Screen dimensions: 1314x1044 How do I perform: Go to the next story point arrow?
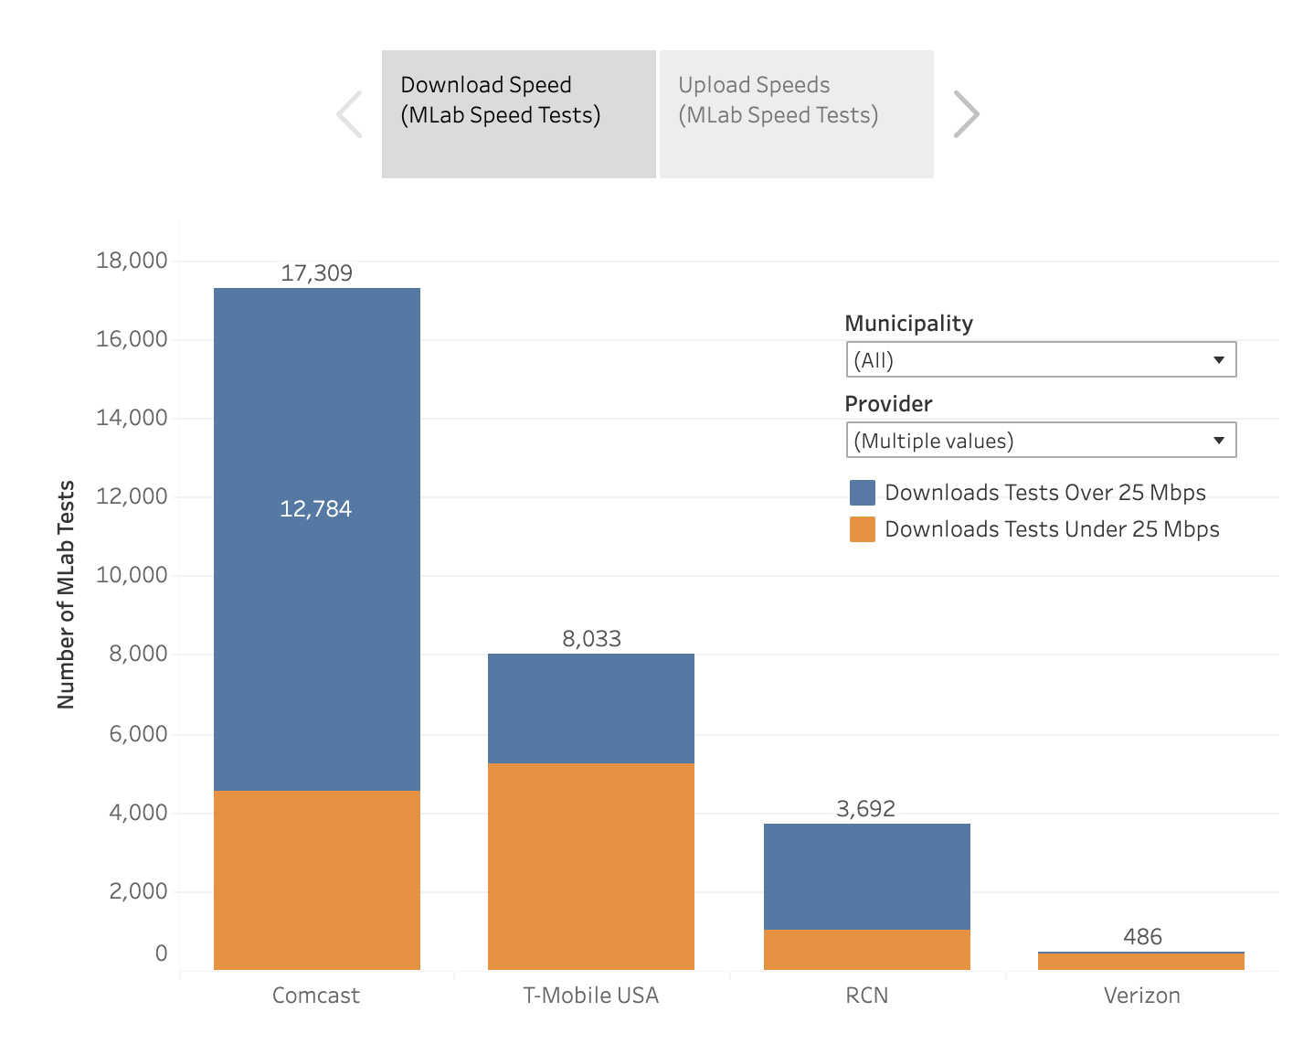coord(966,114)
